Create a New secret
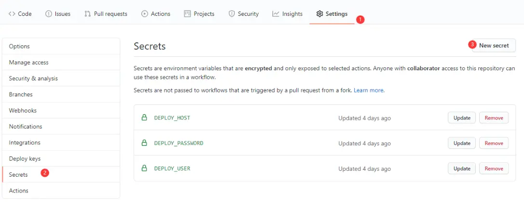The width and height of the screenshot is (524, 206). (x=494, y=45)
